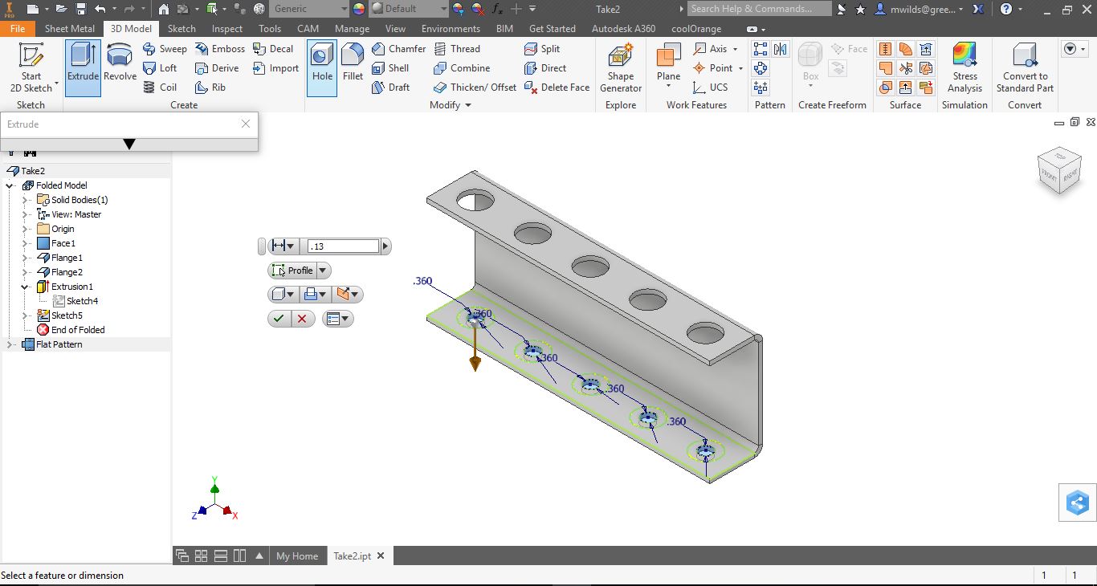The width and height of the screenshot is (1097, 586).
Task: Choose the Chamfer tool
Action: click(x=398, y=49)
